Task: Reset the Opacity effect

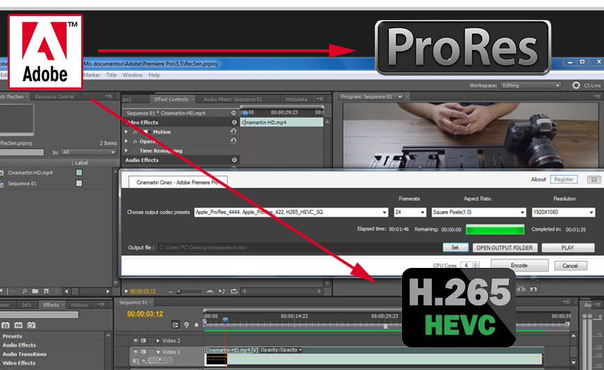Action: point(233,140)
